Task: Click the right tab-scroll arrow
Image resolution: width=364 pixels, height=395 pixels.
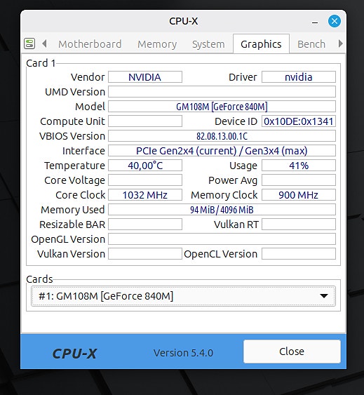Action: 340,43
